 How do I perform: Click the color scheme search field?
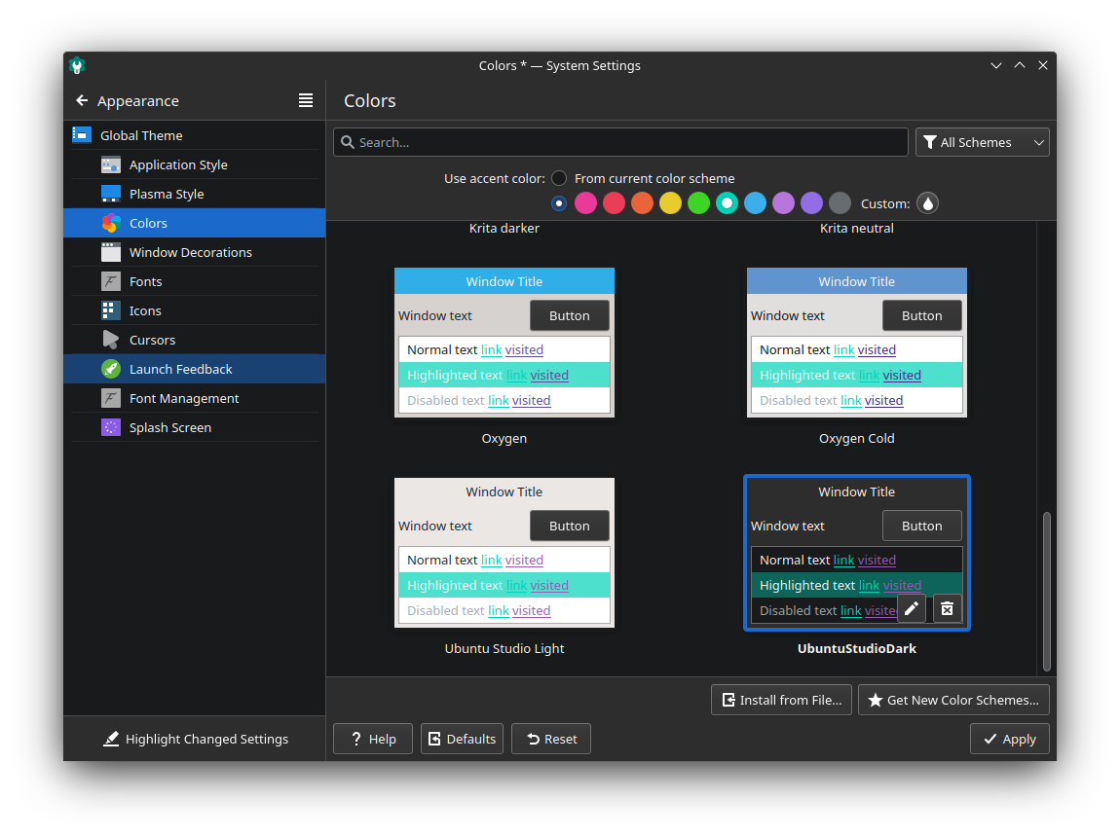620,142
